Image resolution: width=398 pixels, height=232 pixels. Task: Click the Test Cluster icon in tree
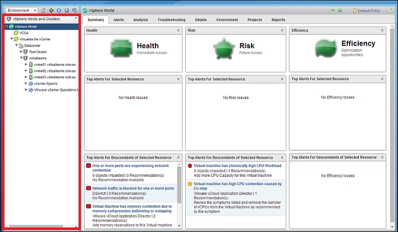pyautogui.click(x=25, y=52)
